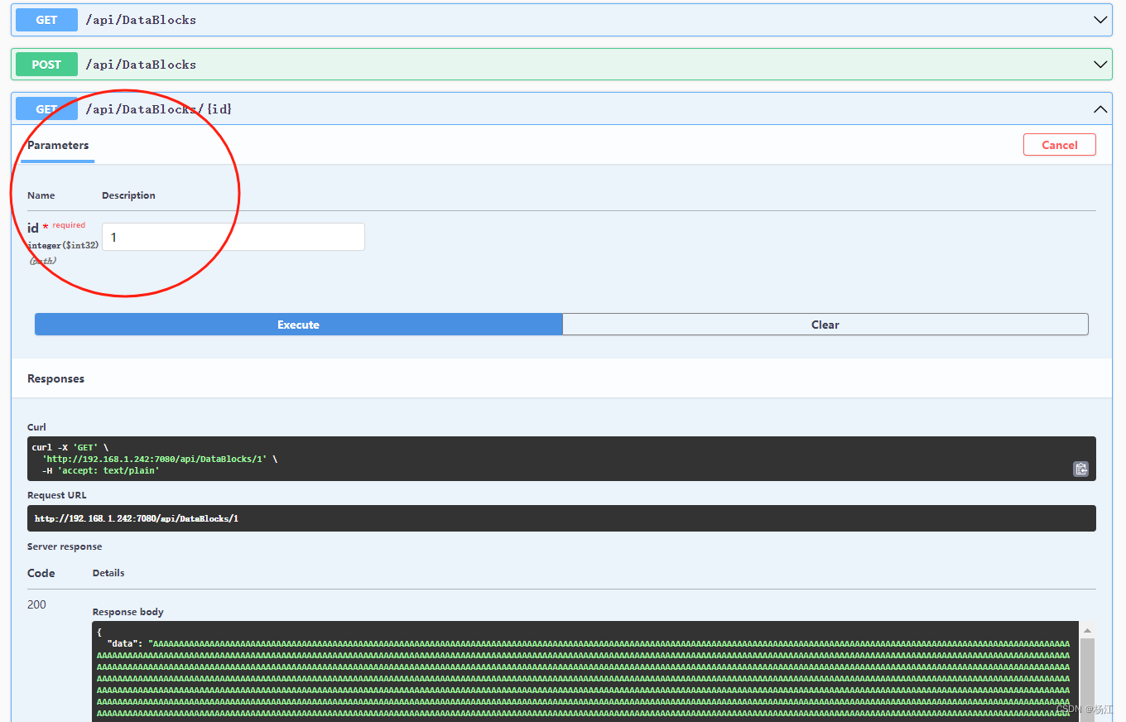Screen dimensions: 1126x722
Task: Copy the Curl command using the clipboard icon
Action: 1080,469
